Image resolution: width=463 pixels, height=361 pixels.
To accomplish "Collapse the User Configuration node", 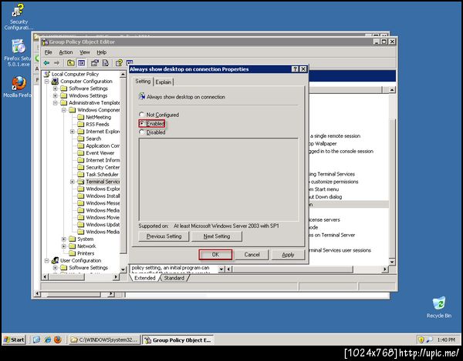I will pos(46,261).
